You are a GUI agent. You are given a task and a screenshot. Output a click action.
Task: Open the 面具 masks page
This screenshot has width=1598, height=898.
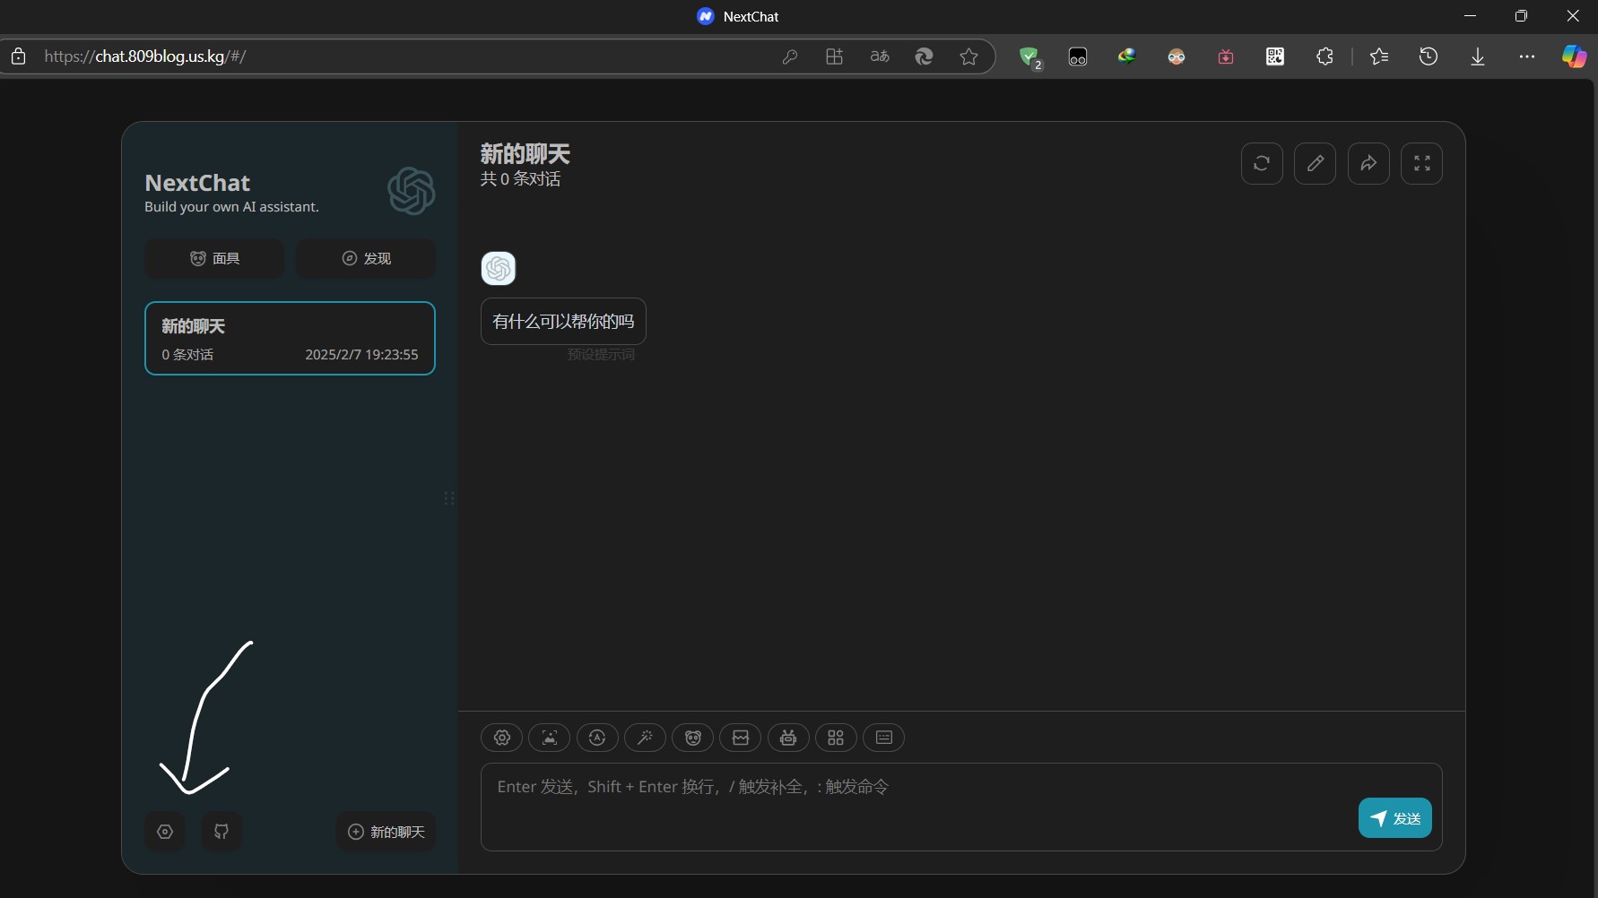(x=214, y=258)
